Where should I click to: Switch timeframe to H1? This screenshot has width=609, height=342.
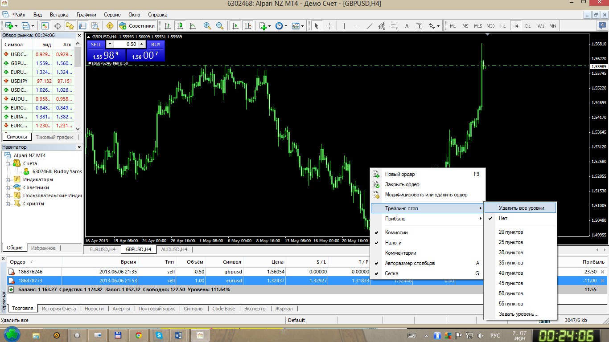click(503, 26)
